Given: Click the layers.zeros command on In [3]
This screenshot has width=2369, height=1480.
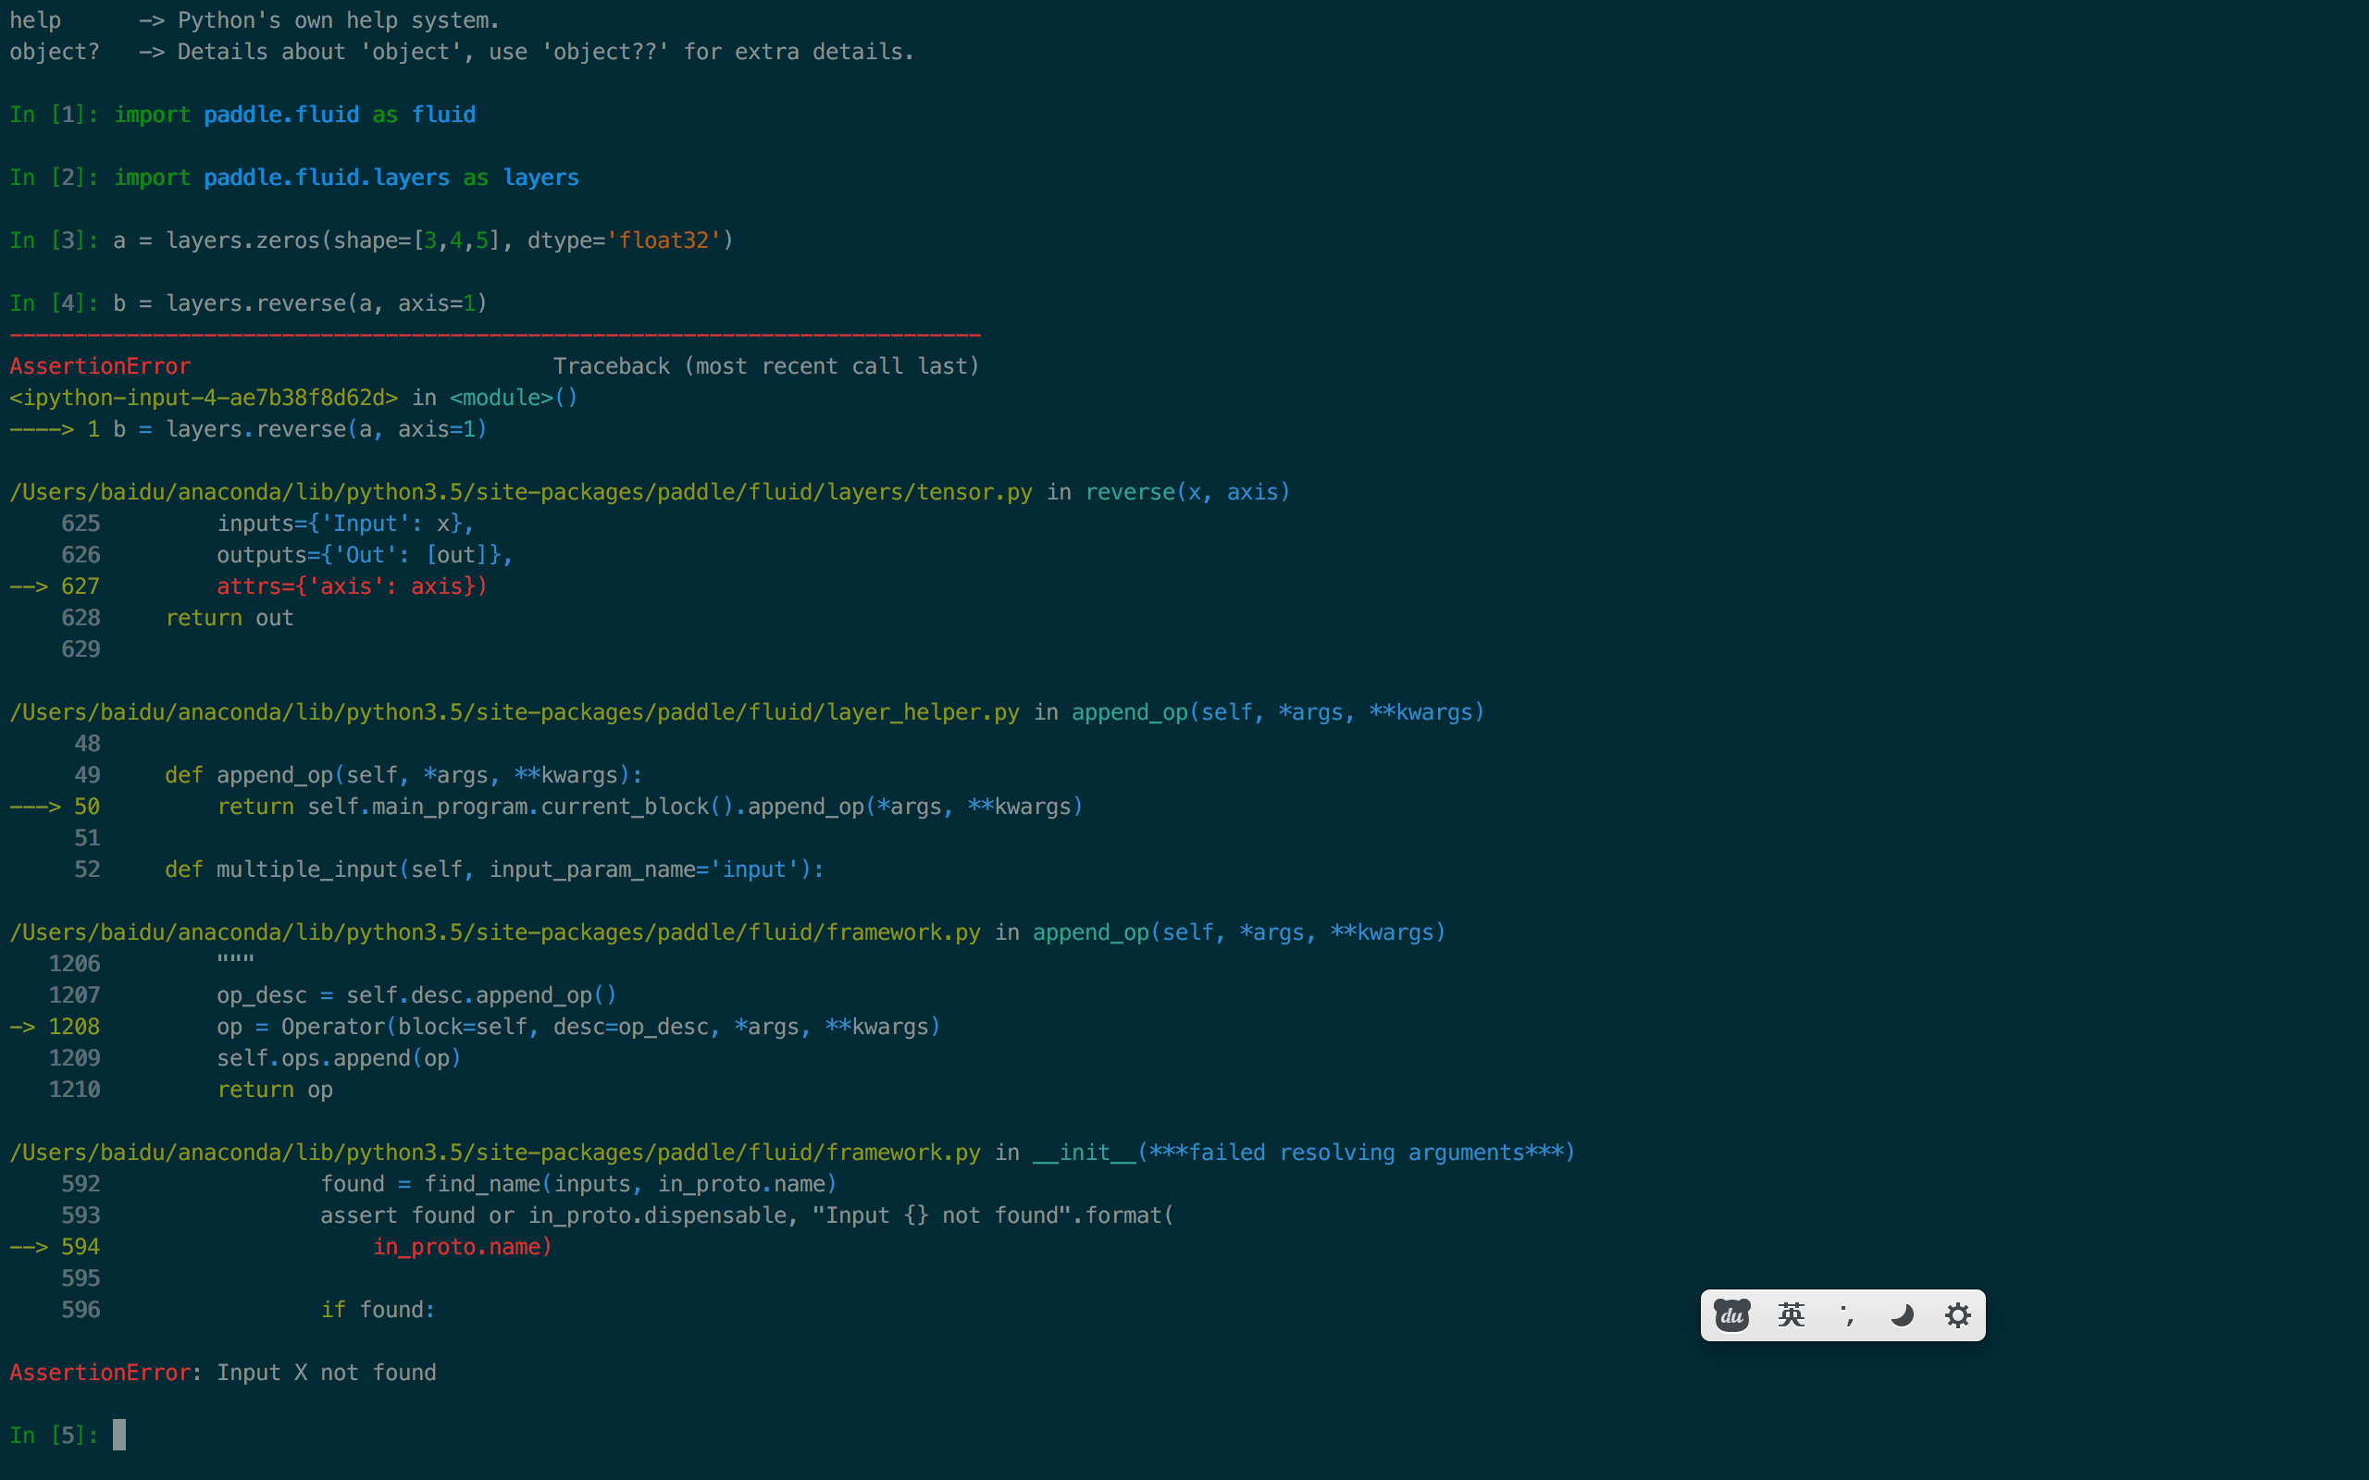Looking at the screenshot, I should pyautogui.click(x=423, y=240).
